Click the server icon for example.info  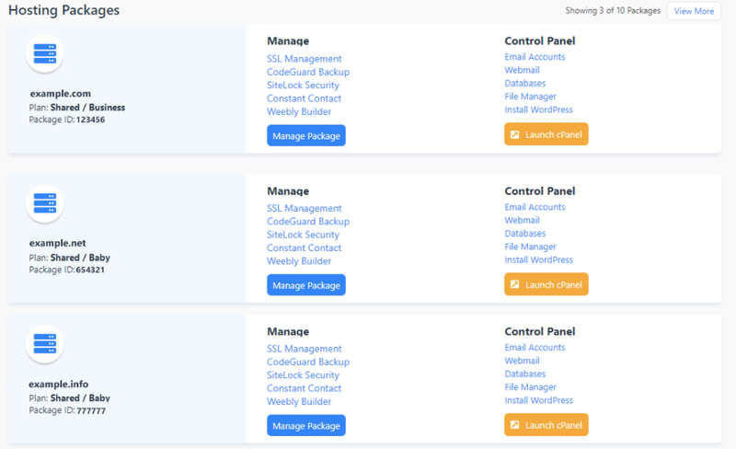[44, 344]
